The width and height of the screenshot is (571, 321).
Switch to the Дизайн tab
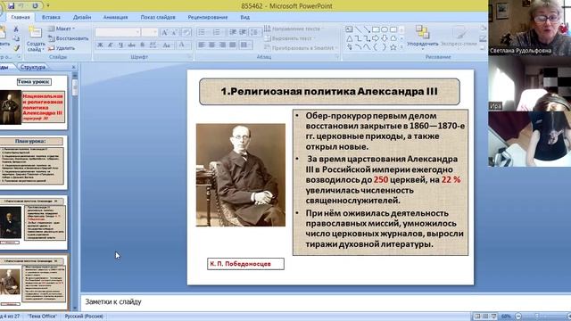tap(82, 17)
